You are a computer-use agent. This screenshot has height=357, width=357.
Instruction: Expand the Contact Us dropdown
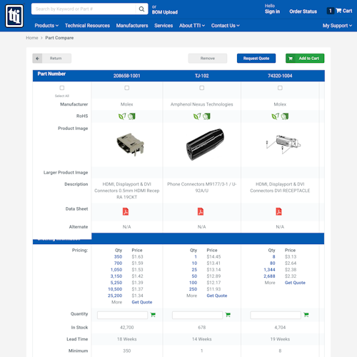[x=225, y=26]
